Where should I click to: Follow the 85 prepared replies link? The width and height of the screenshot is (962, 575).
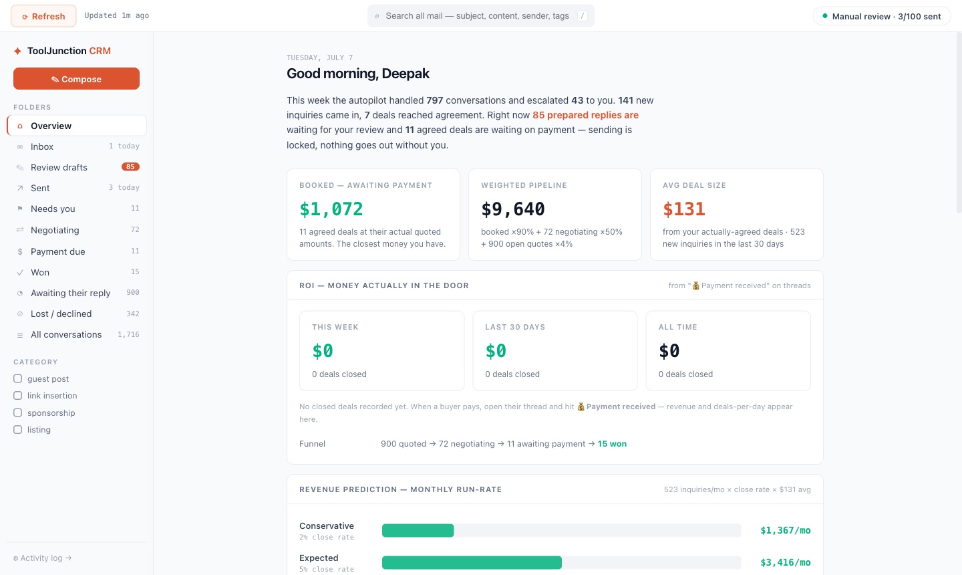pos(585,115)
